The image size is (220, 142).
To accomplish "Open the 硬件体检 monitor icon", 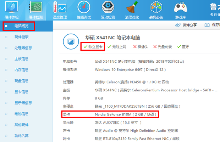I will pyautogui.click(x=12, y=7).
